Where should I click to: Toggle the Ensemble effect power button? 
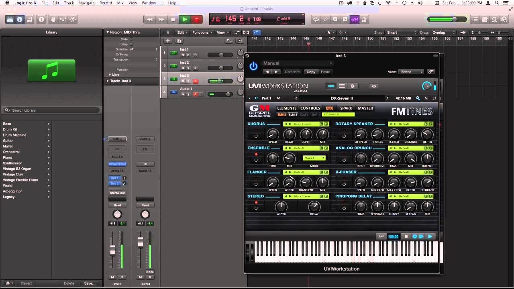click(x=256, y=160)
